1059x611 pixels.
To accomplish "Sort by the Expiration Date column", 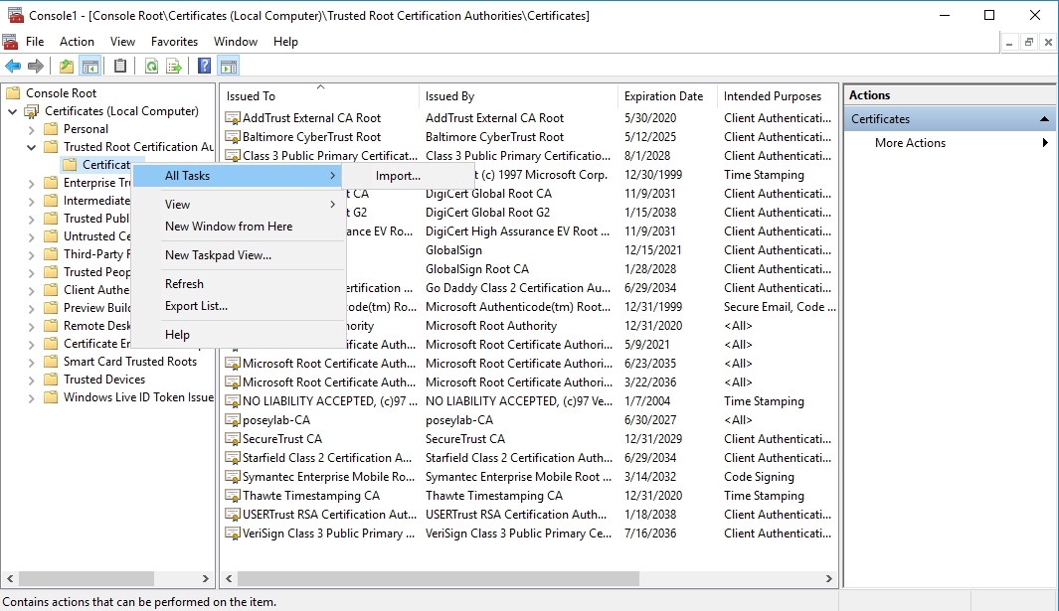I will point(665,95).
